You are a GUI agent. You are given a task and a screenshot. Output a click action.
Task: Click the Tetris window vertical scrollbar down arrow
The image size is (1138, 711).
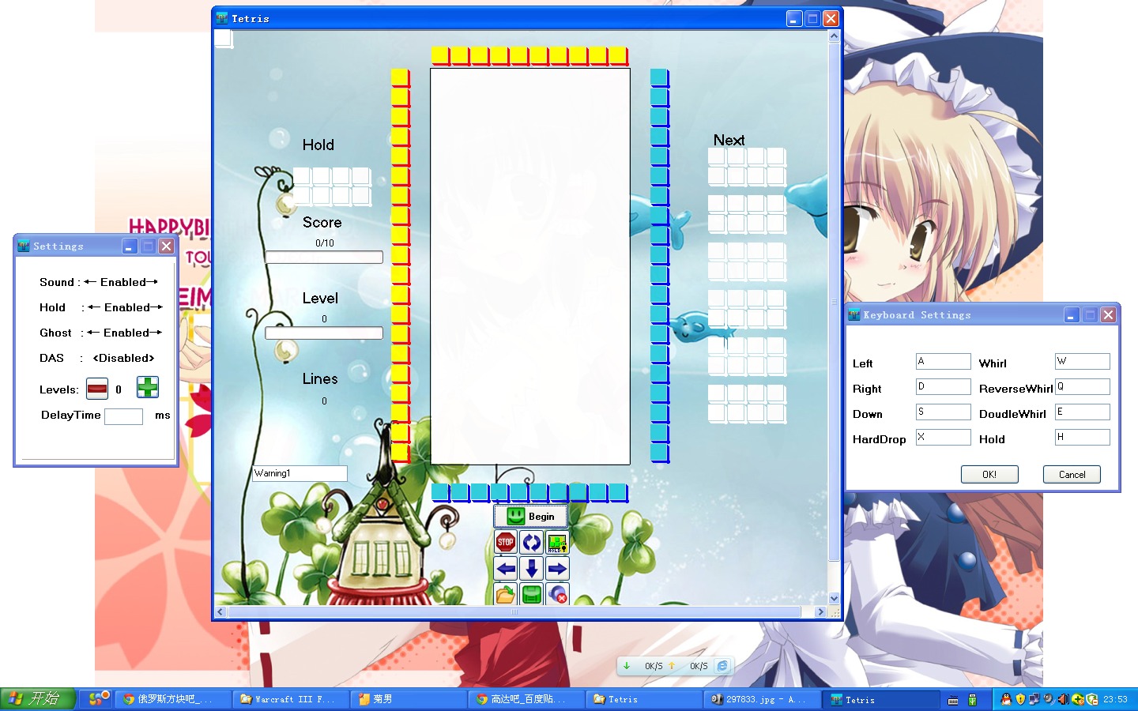[834, 598]
